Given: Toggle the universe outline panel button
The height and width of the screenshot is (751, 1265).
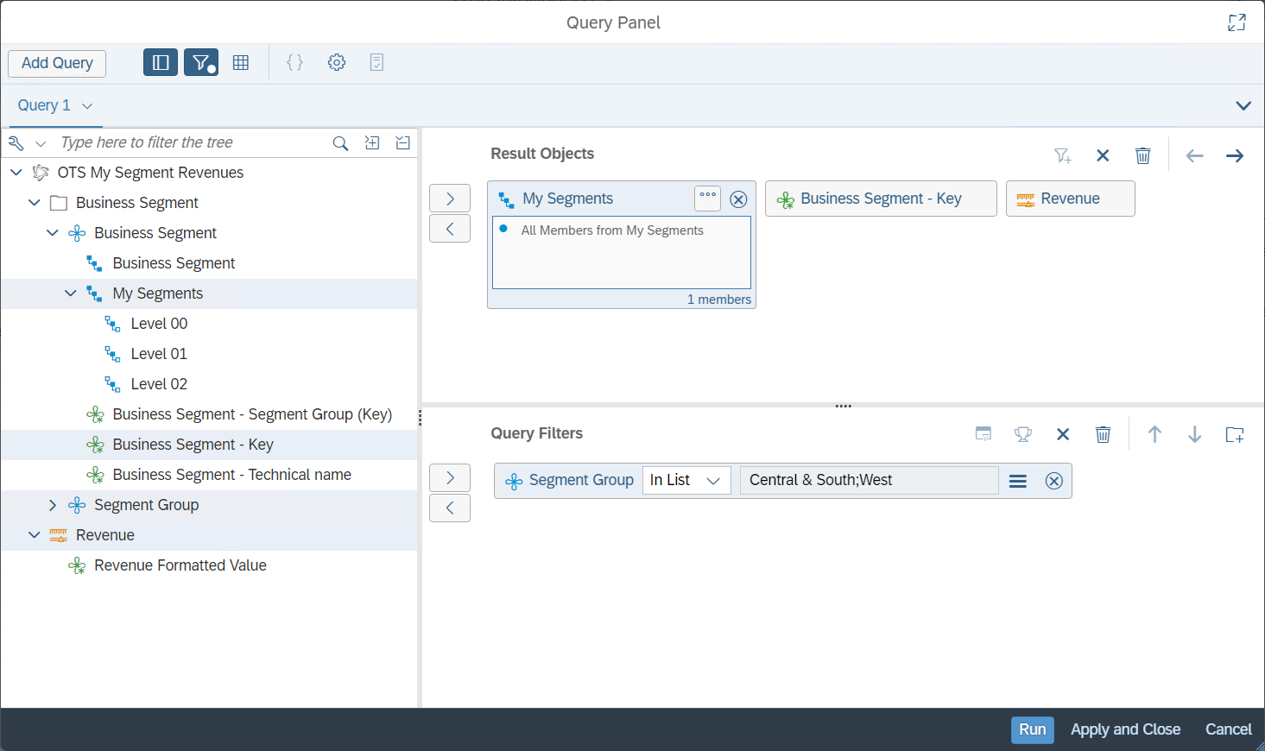Looking at the screenshot, I should (x=161, y=63).
